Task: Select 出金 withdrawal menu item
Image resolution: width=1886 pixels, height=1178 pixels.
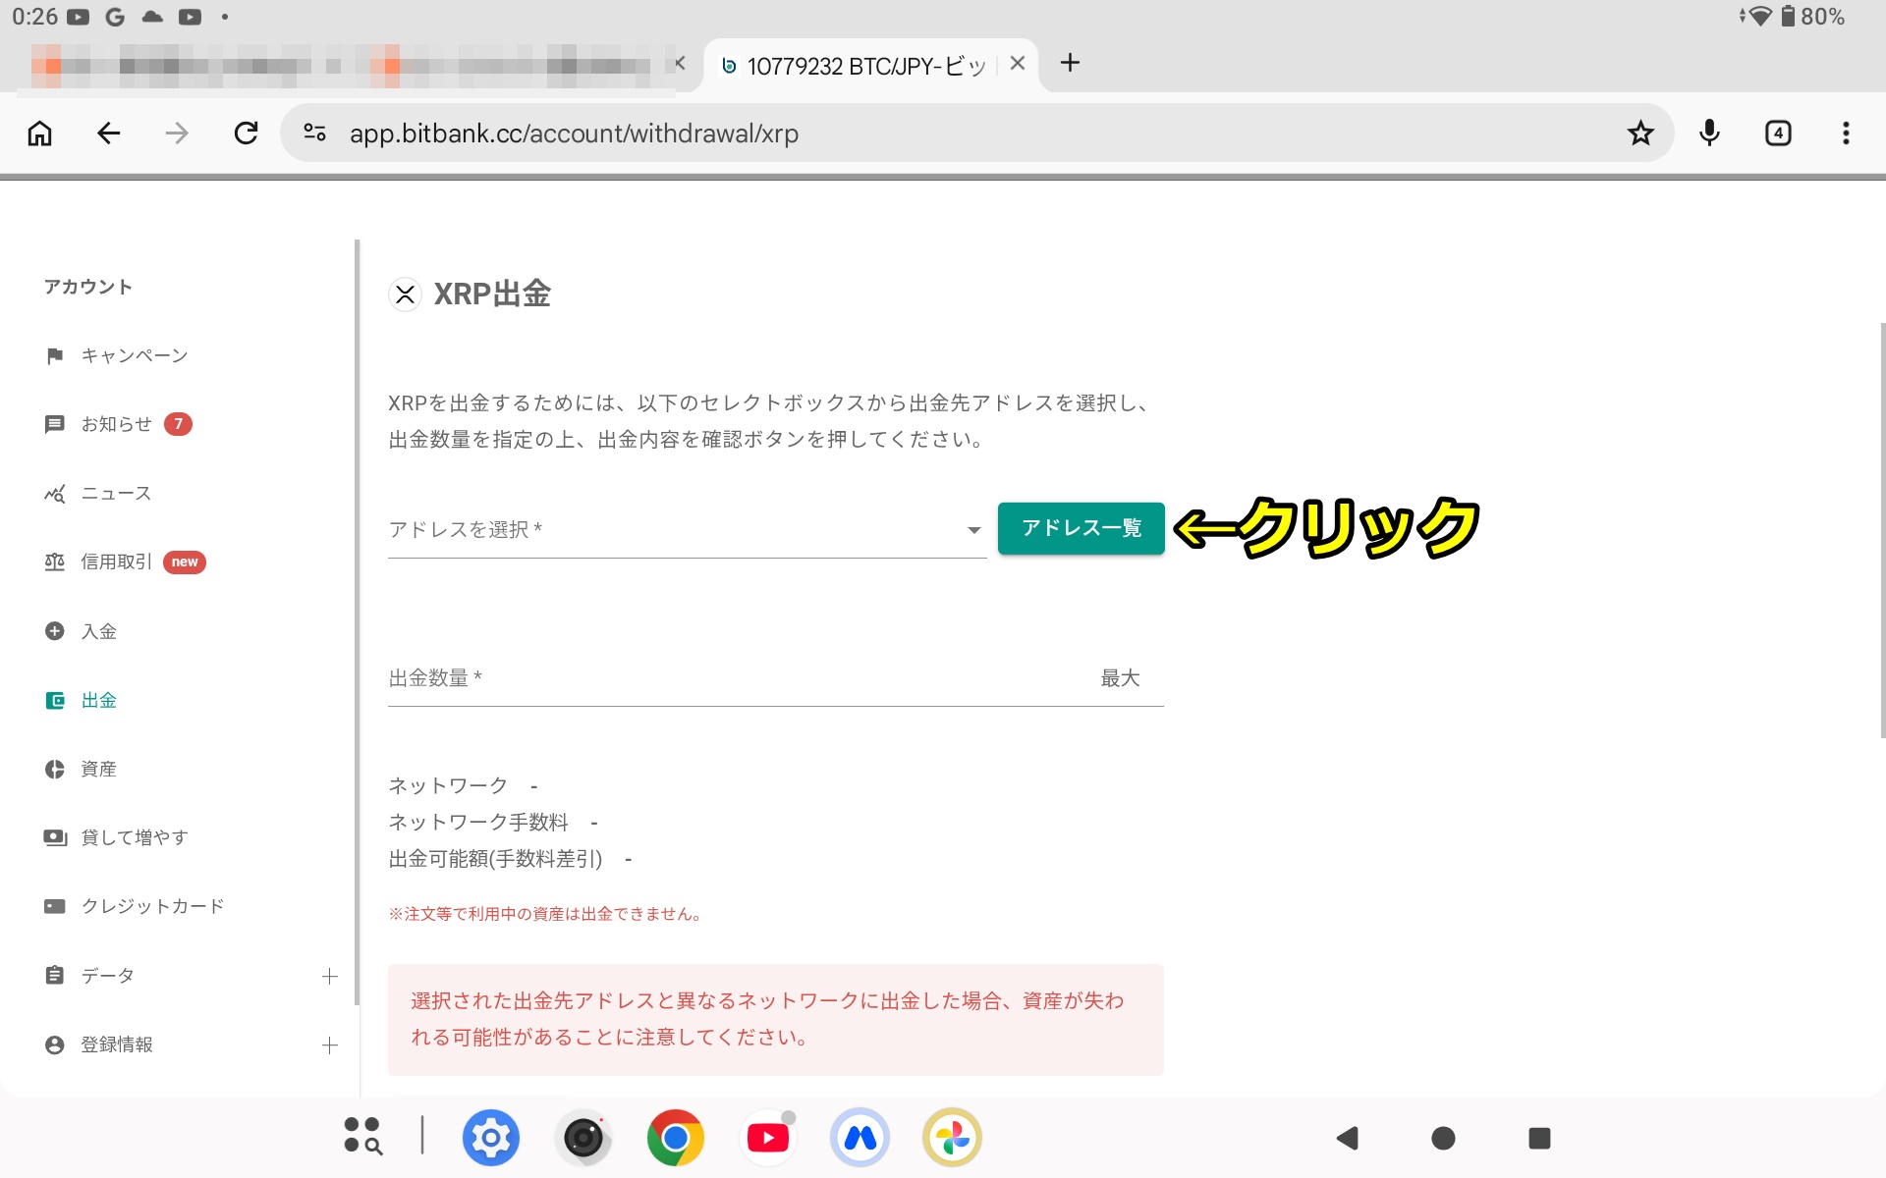Action: pos(98,700)
